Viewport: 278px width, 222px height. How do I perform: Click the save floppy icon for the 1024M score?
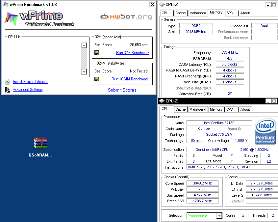[x=97, y=79]
